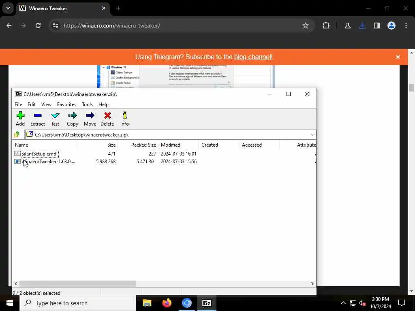The width and height of the screenshot is (415, 311).
Task: Click the WinaeroTweaker executable file icon
Action: click(17, 161)
